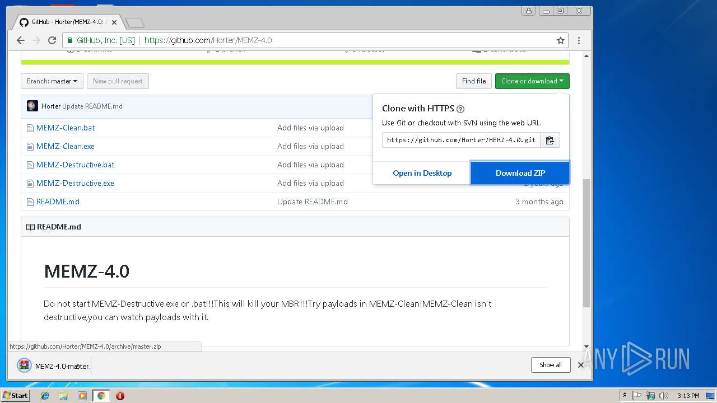The width and height of the screenshot is (717, 403).
Task: Open the Branch: master dropdown
Action: pyautogui.click(x=52, y=81)
